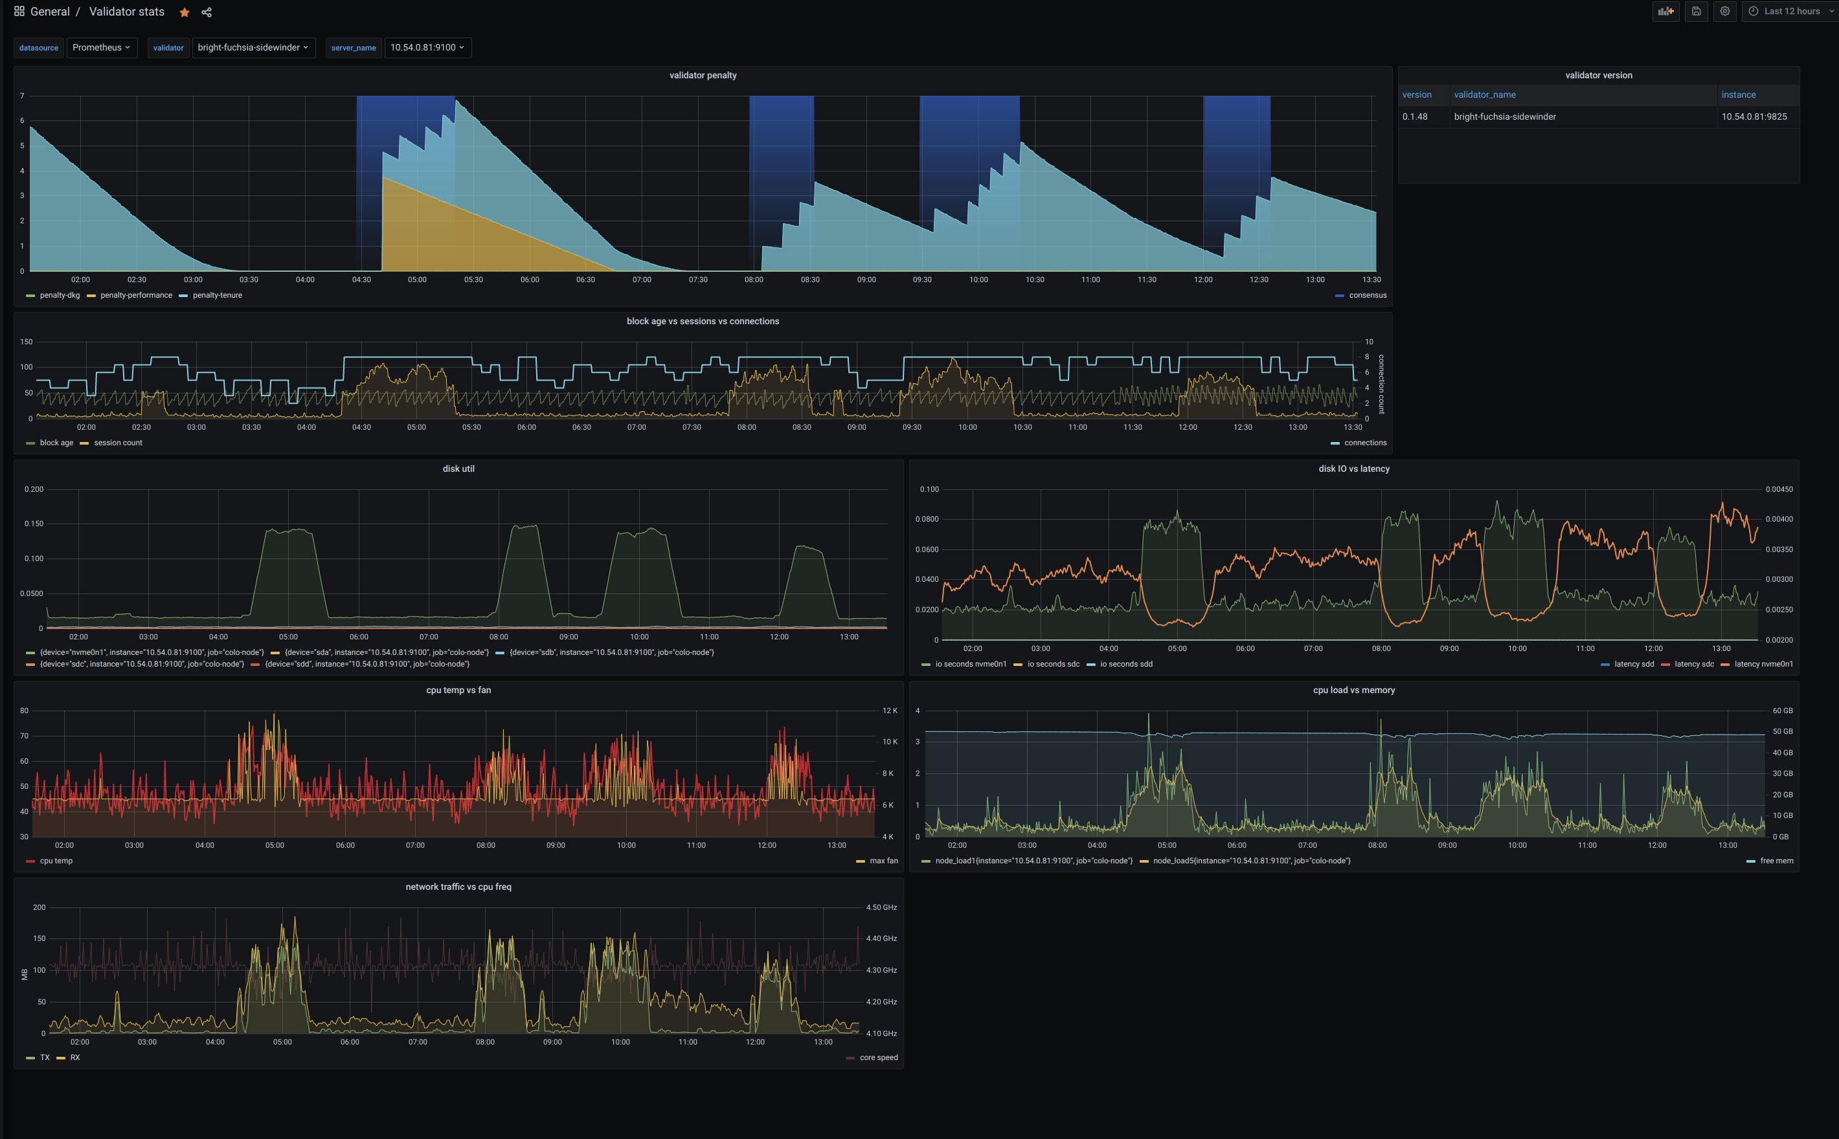
Task: Click the share dashboard icon
Action: coord(207,12)
